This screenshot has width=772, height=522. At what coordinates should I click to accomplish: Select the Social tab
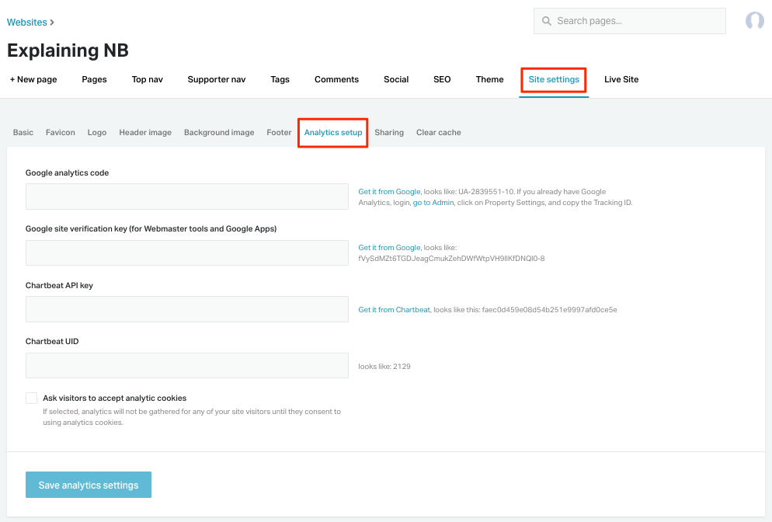396,79
